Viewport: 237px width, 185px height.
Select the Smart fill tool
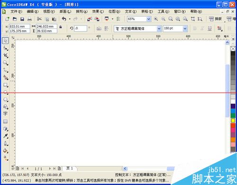pos(5,78)
